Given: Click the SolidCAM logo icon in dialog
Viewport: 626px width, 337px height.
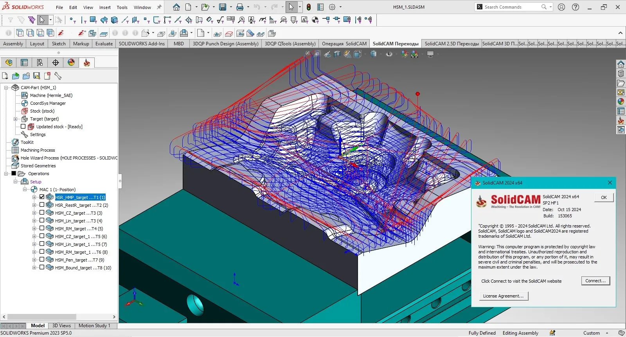Looking at the screenshot, I should click(x=481, y=201).
